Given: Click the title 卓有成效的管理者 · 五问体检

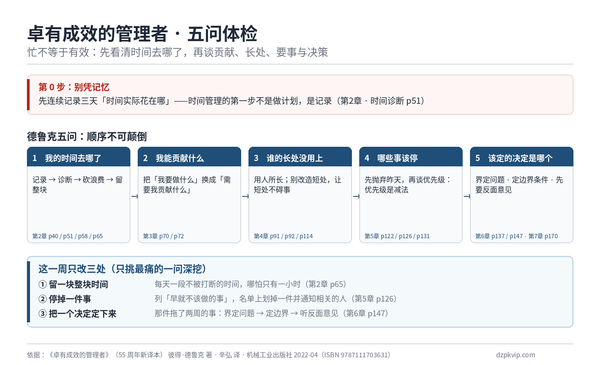Looking at the screenshot, I should [x=142, y=34].
